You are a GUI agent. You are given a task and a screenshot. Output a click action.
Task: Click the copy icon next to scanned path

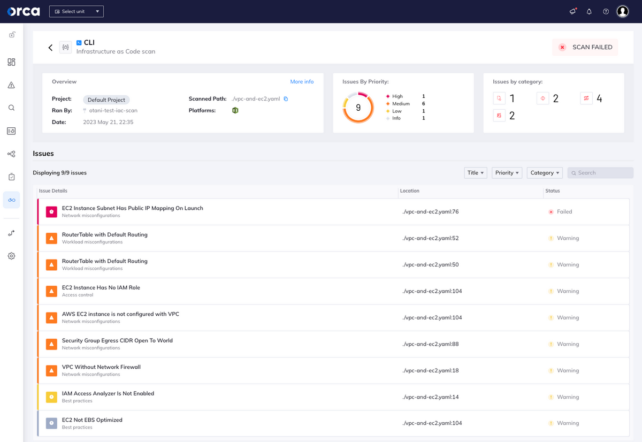click(x=287, y=99)
